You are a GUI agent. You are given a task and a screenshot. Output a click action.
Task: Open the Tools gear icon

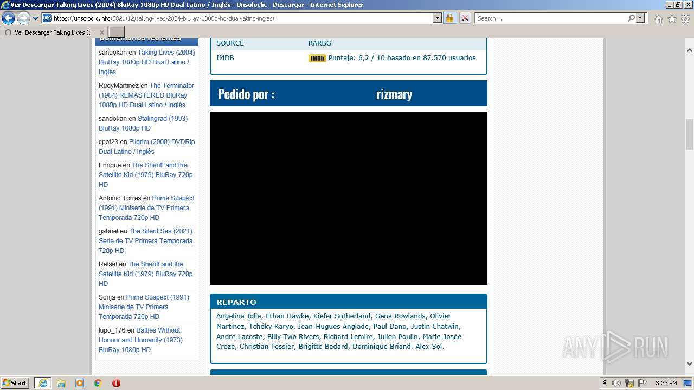685,19
